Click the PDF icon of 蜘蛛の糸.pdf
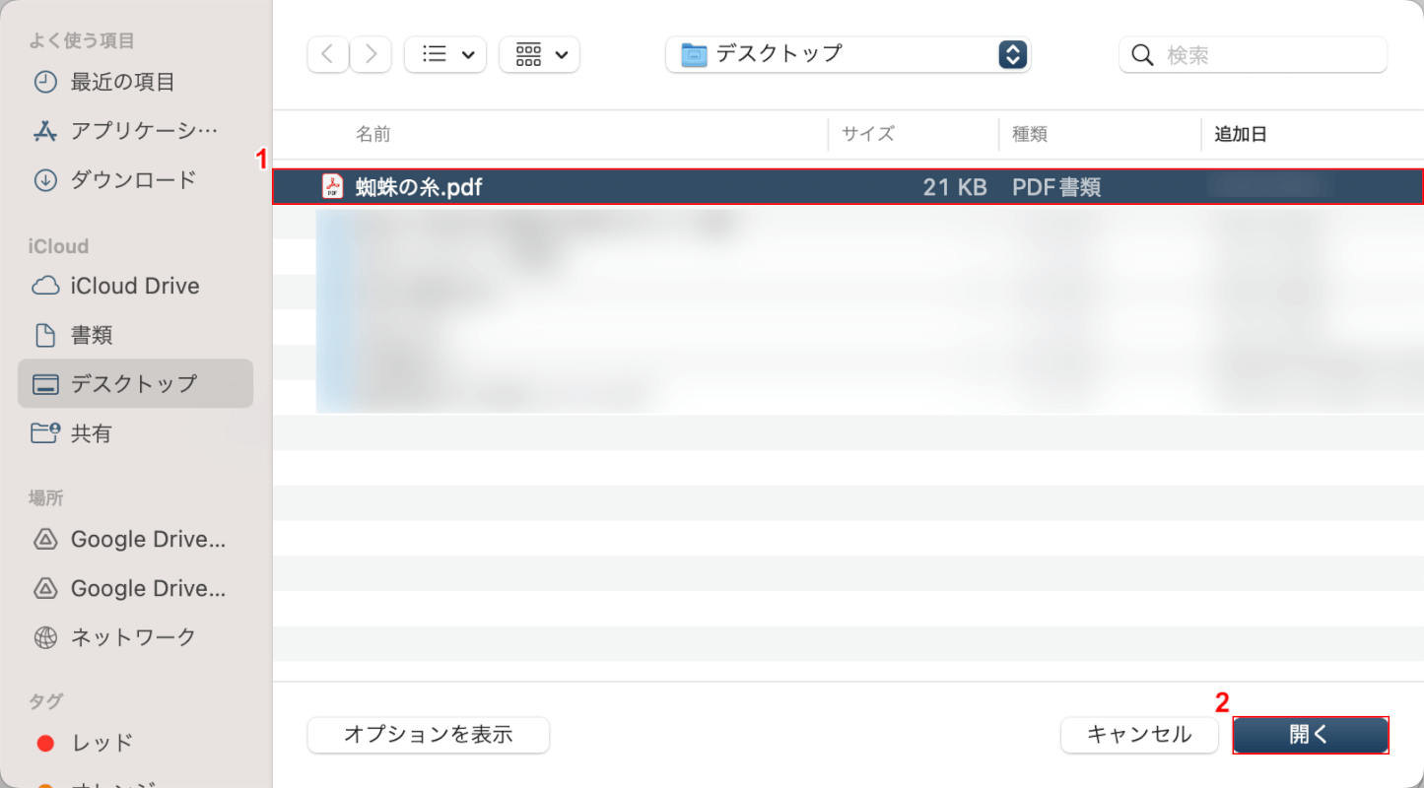Image resolution: width=1424 pixels, height=788 pixels. pos(333,186)
